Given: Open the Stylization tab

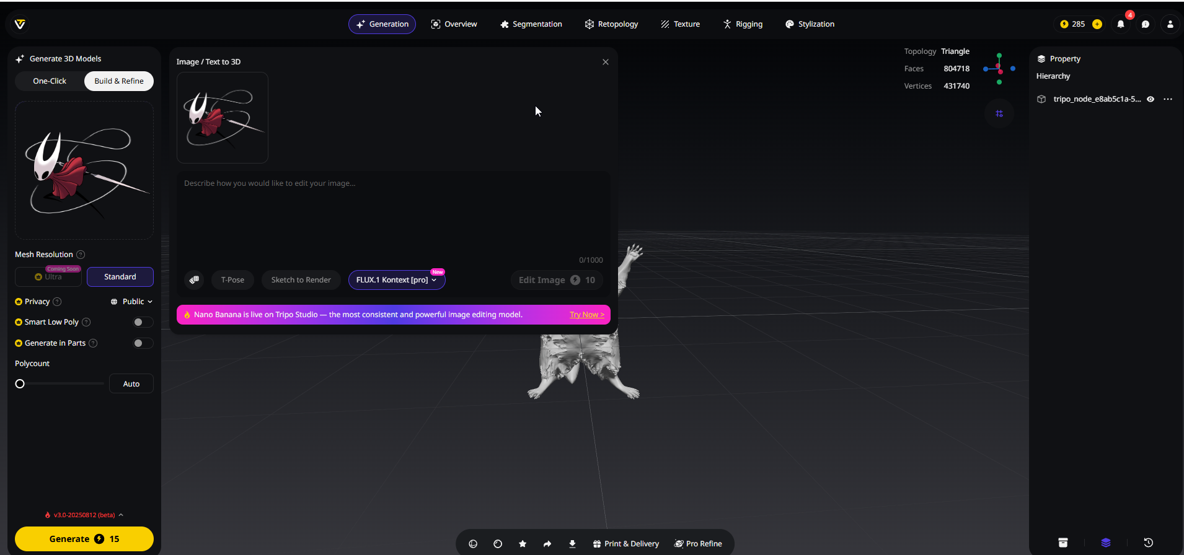Looking at the screenshot, I should point(810,24).
